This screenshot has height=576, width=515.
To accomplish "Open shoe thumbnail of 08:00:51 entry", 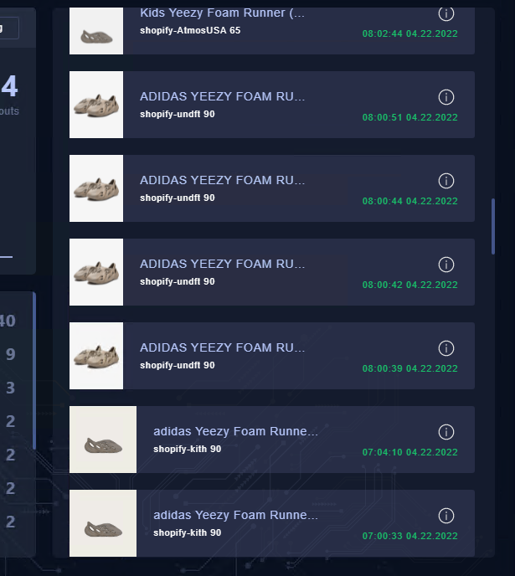I will [x=96, y=105].
